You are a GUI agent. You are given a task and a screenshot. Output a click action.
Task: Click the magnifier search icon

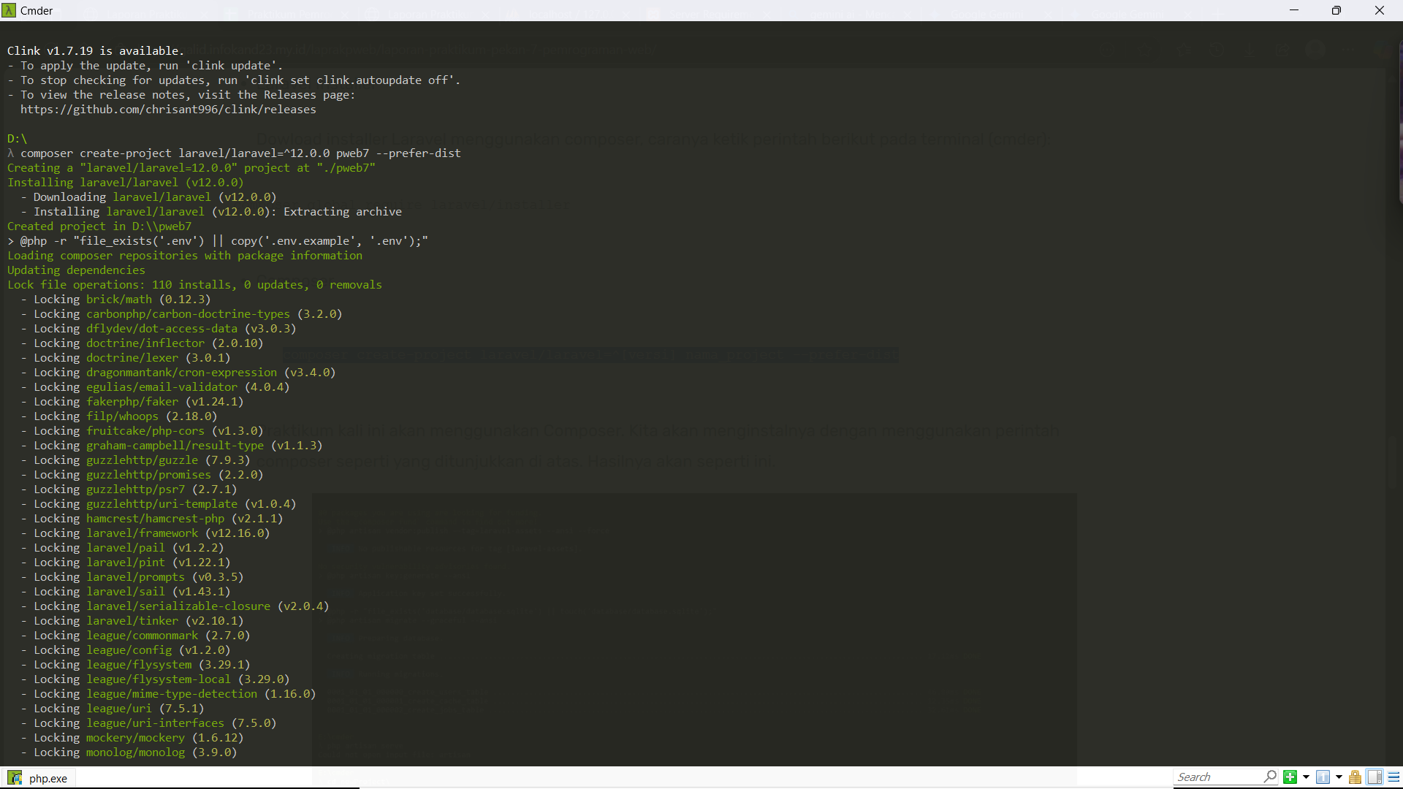(x=1270, y=777)
